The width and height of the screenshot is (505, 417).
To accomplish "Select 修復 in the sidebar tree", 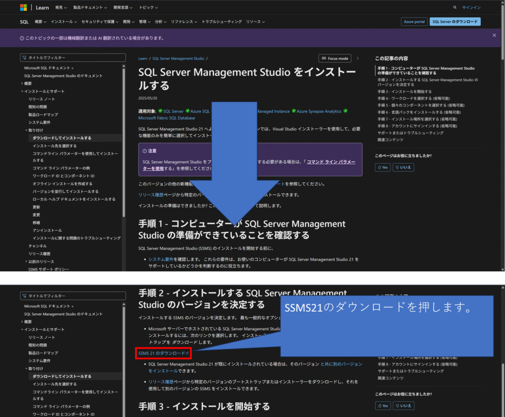I will coord(36,223).
